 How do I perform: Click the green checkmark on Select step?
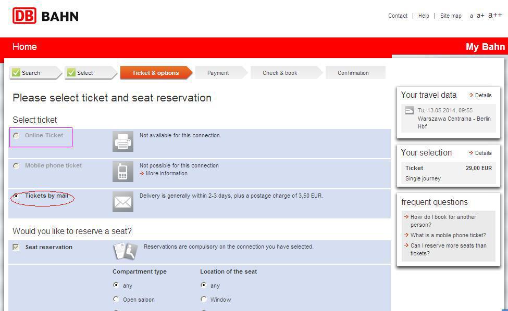pos(71,72)
